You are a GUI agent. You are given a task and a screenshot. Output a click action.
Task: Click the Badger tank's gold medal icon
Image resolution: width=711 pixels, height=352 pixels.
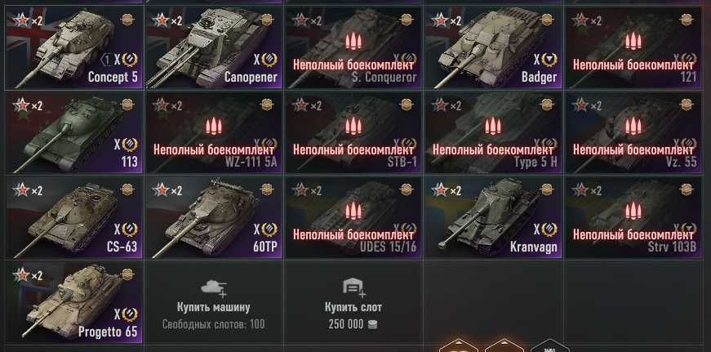point(547,20)
